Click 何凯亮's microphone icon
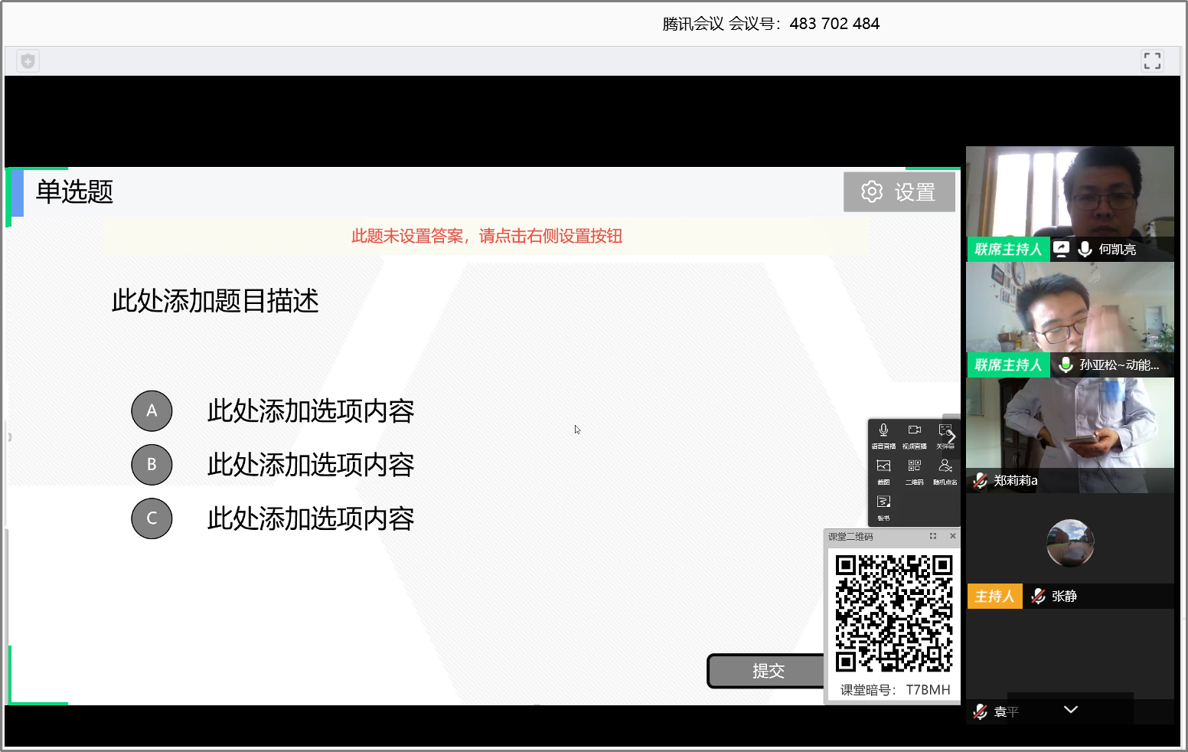1188x752 pixels. (x=1085, y=249)
